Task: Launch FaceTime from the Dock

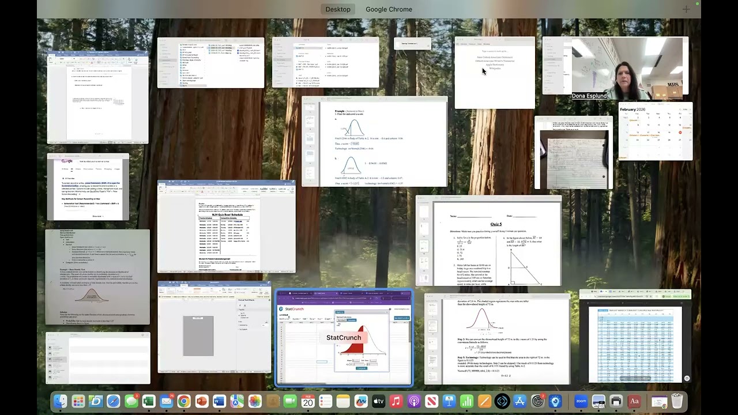Action: point(290,401)
